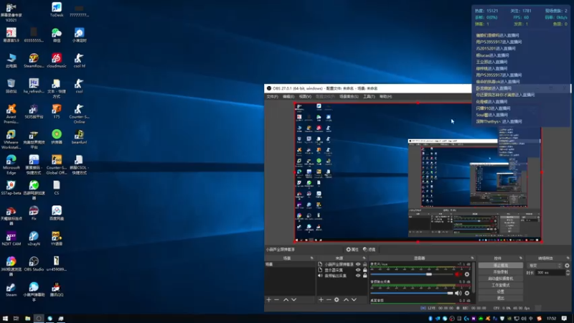Image resolution: width=574 pixels, height=323 pixels.
Task: Open OBS View menu
Action: click(x=305, y=97)
